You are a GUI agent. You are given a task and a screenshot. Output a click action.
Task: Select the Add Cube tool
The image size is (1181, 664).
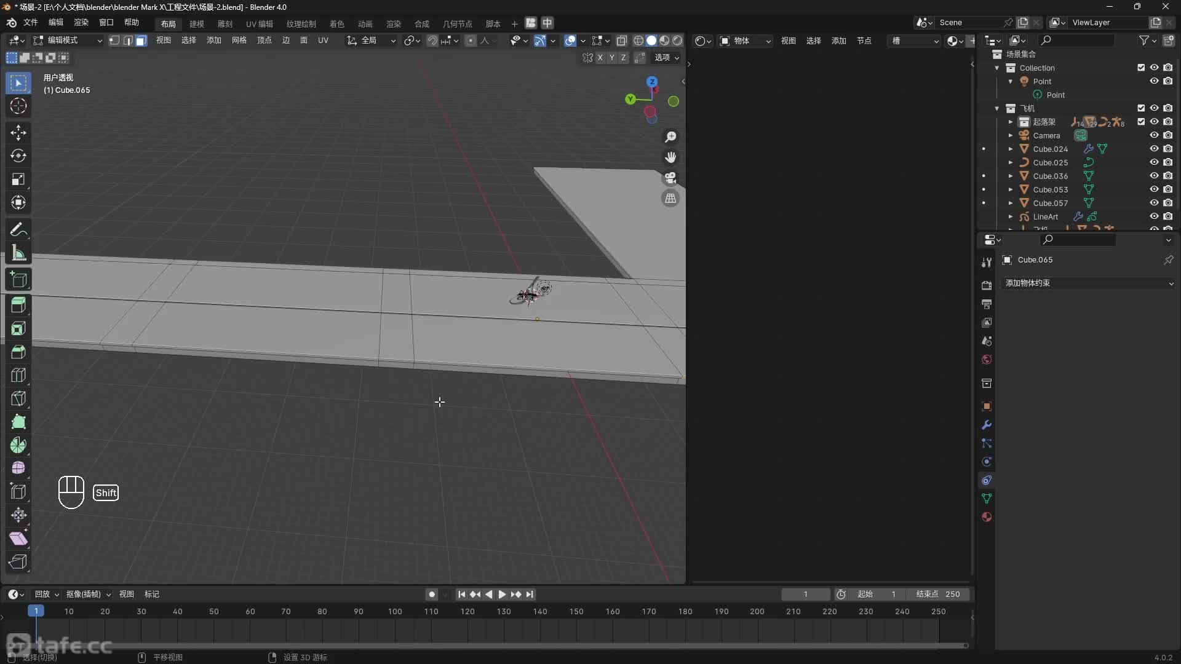click(x=18, y=280)
